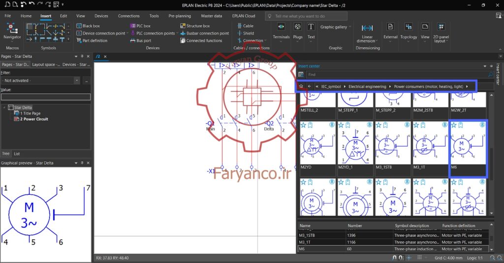The height and width of the screenshot is (263, 504).
Task: Click the Undo icon in title bar
Action: click(x=31, y=4)
